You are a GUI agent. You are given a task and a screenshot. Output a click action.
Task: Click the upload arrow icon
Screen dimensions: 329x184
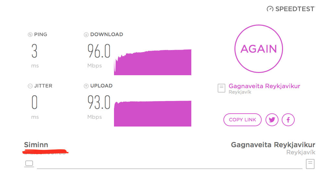point(86,86)
